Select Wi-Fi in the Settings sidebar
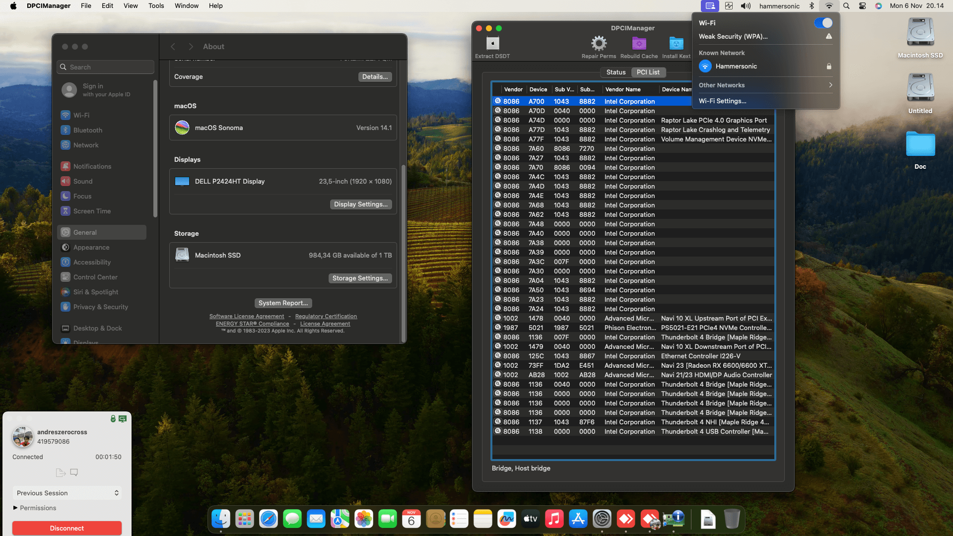The height and width of the screenshot is (536, 953). [x=102, y=115]
